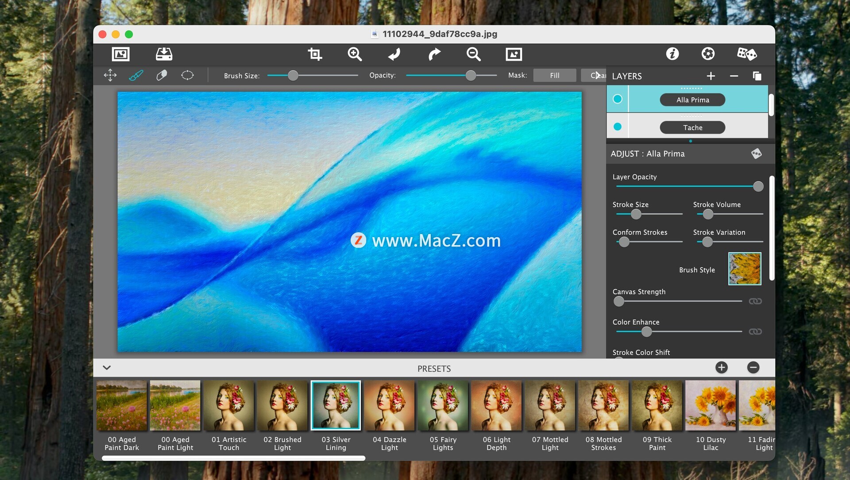Collapse the Layers panel arrow
This screenshot has height=480, width=850.
point(598,75)
